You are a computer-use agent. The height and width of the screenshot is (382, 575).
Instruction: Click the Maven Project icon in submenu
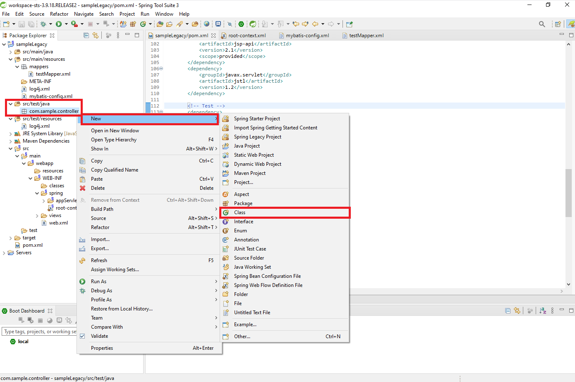[226, 173]
